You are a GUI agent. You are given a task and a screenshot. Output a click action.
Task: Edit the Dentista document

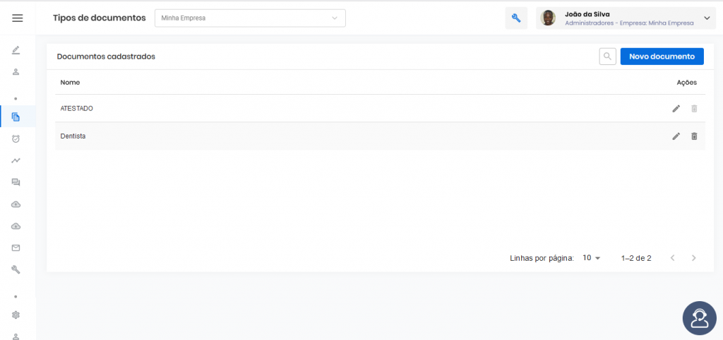676,136
